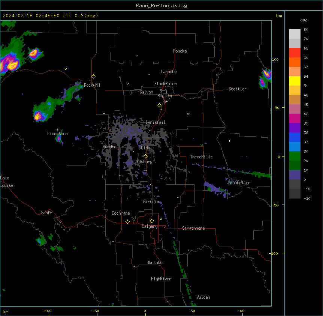Click the -100 tick on the bottom axis

click(x=47, y=311)
